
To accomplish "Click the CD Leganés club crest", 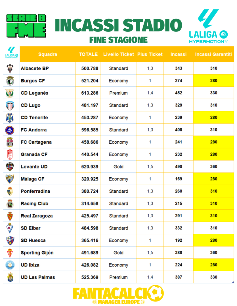I will (x=10, y=93).
